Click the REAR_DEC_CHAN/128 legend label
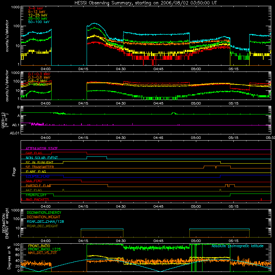275x275 pixels. pyautogui.click(x=45, y=221)
